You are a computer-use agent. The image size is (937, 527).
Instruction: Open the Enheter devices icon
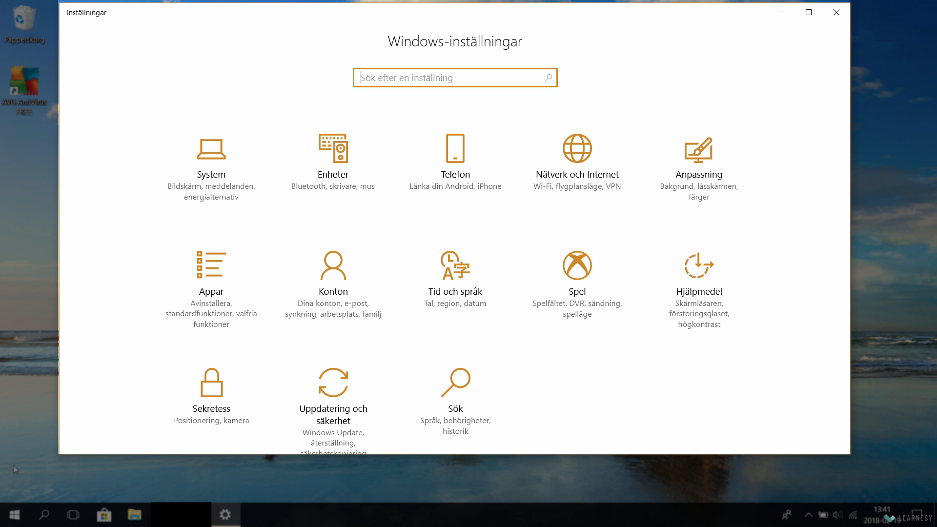(333, 148)
